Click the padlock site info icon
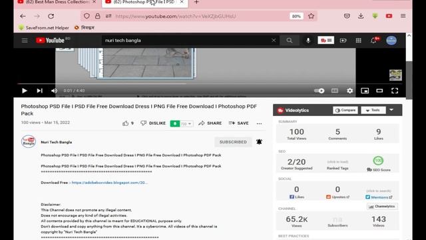 (x=98, y=16)
